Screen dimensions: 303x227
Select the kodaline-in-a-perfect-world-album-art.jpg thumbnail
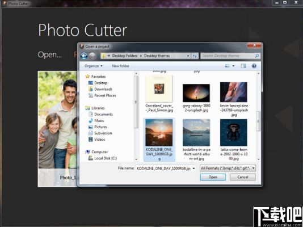(196, 133)
